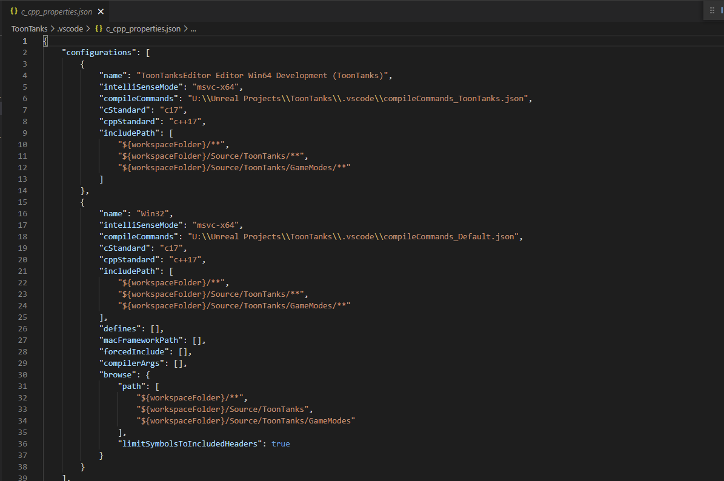The image size is (724, 481).
Task: Click line number 16 beside the Win32 entry
Action: click(x=22, y=213)
